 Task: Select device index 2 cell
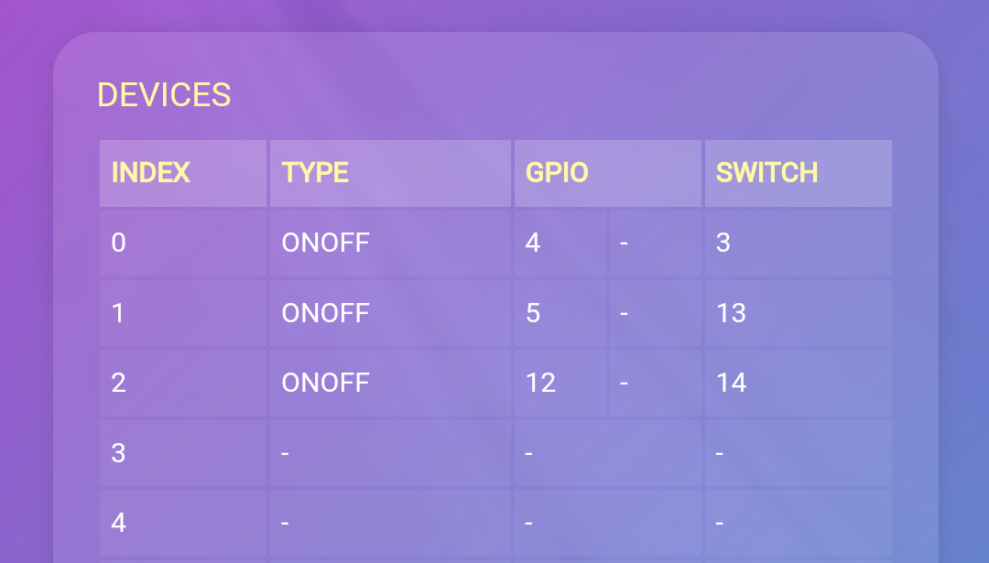coord(119,383)
